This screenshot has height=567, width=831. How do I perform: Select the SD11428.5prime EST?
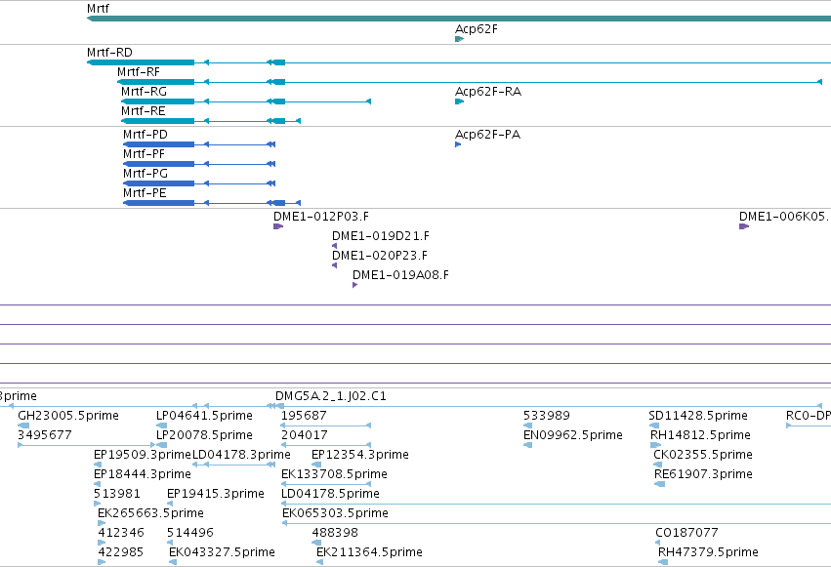(654, 425)
